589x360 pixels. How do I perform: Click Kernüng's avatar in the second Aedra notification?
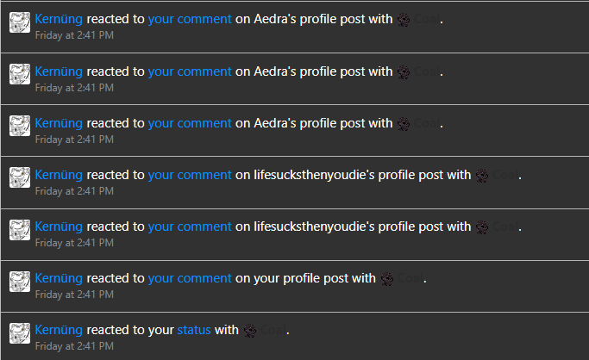[20, 75]
